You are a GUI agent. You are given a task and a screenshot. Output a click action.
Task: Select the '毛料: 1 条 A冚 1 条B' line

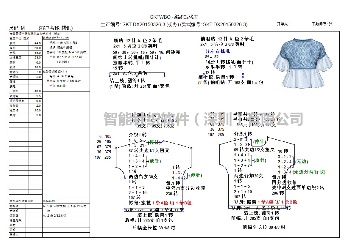point(63,43)
